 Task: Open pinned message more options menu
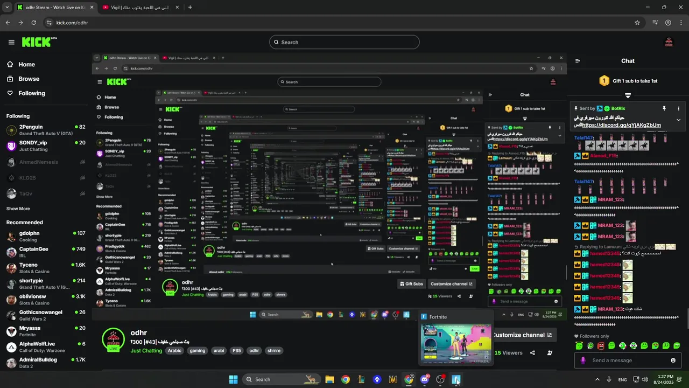click(678, 108)
